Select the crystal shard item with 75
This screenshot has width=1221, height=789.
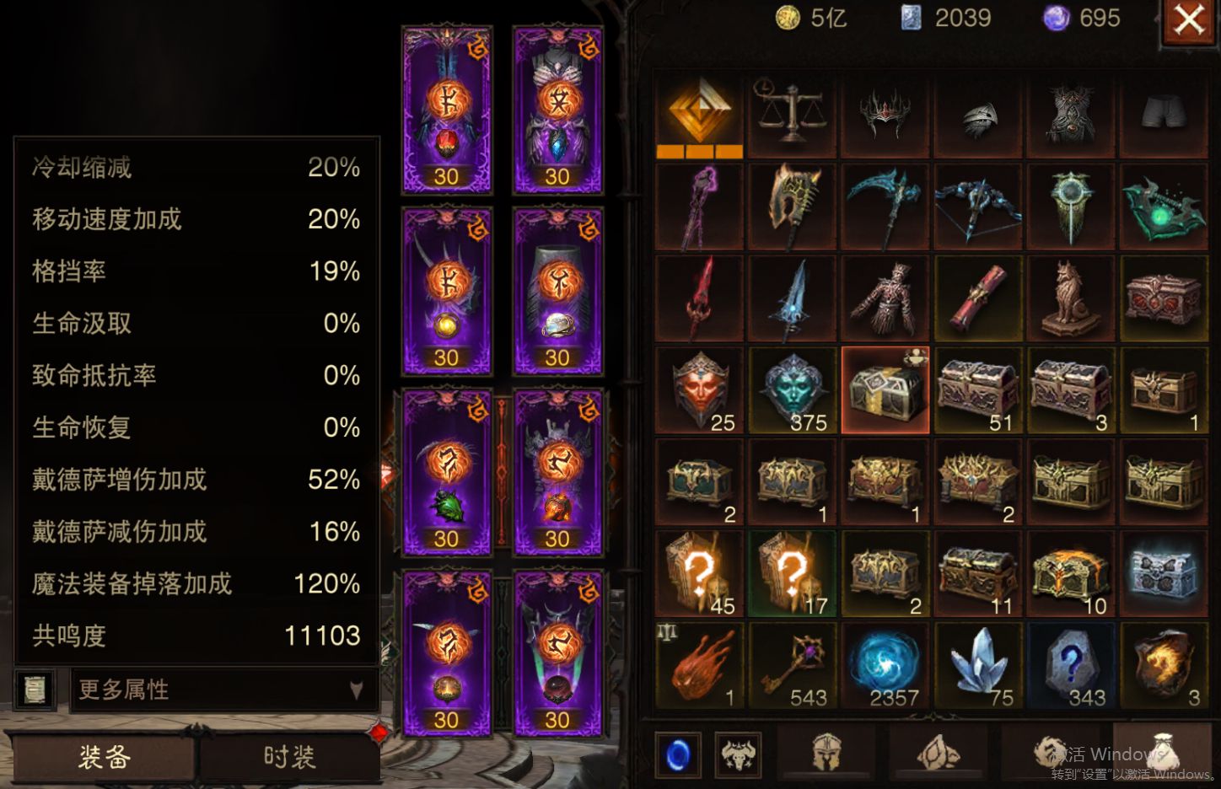click(977, 665)
